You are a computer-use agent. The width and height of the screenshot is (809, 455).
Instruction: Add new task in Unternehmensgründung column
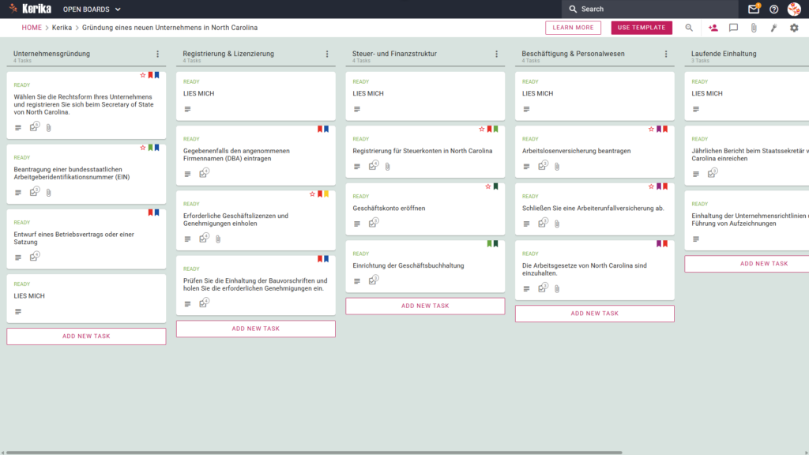point(86,337)
